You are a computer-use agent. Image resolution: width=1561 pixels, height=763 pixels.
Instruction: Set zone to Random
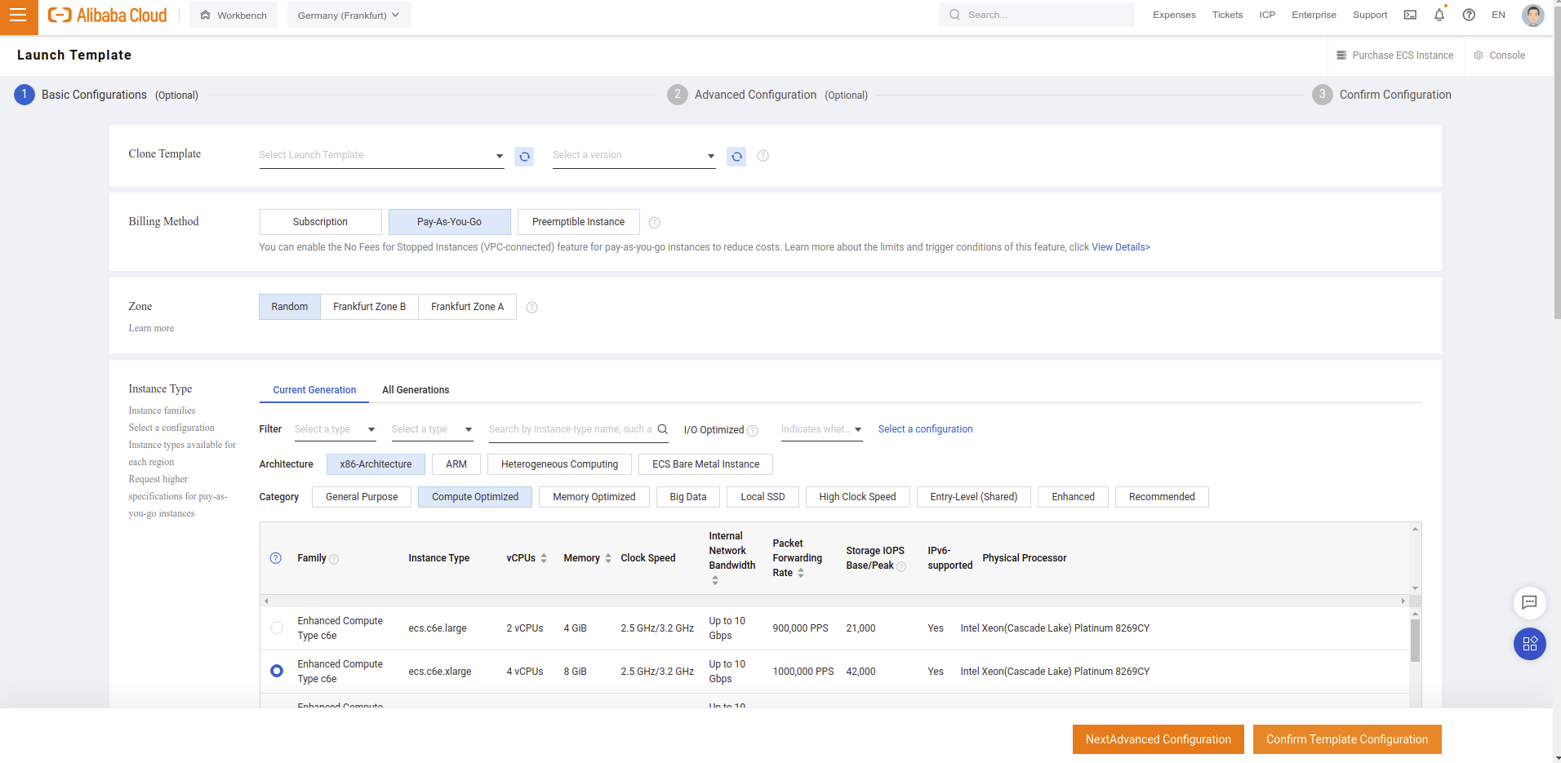[290, 307]
